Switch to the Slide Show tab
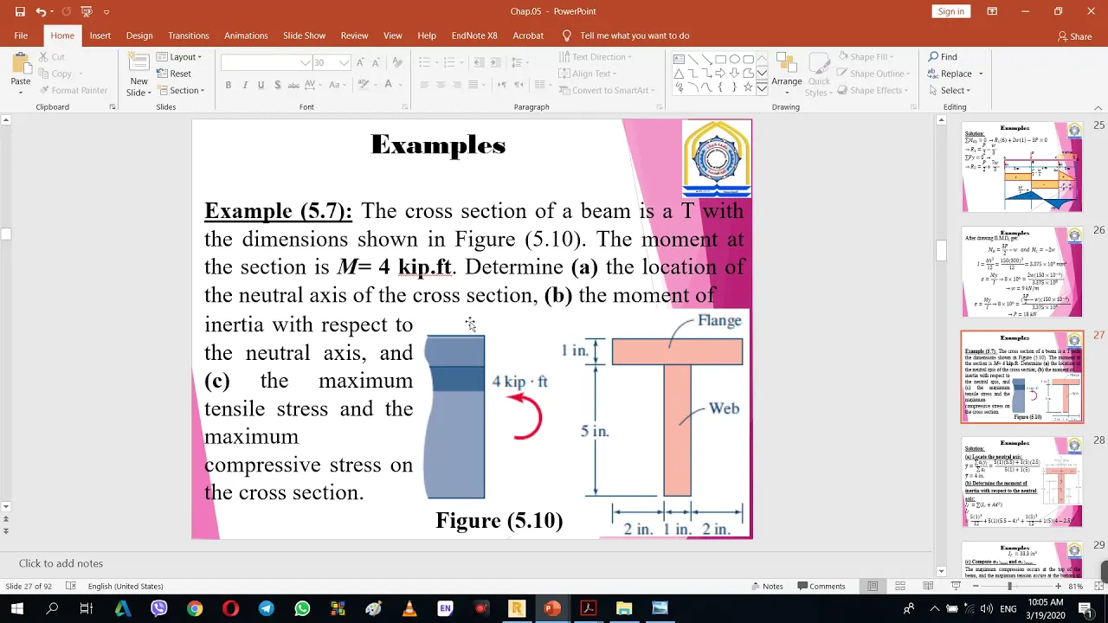Screen dimensions: 1108x623 tap(304, 35)
